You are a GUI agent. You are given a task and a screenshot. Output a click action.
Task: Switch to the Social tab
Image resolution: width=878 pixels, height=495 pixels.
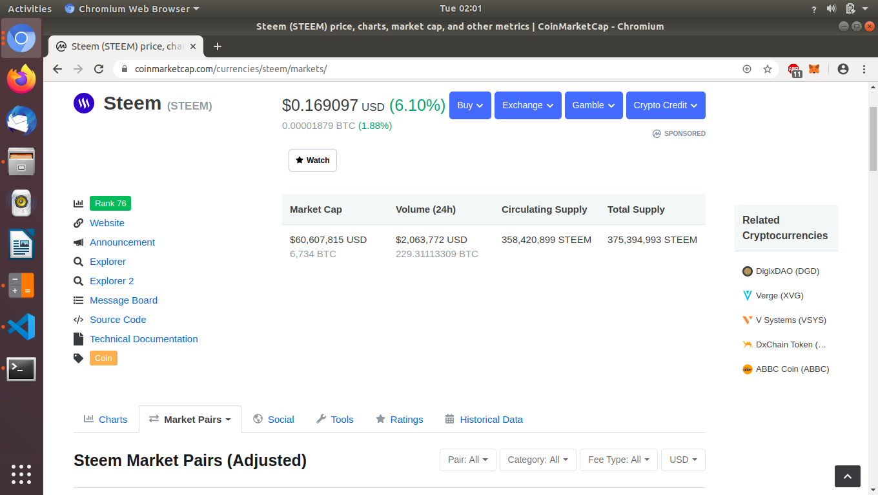coord(274,420)
